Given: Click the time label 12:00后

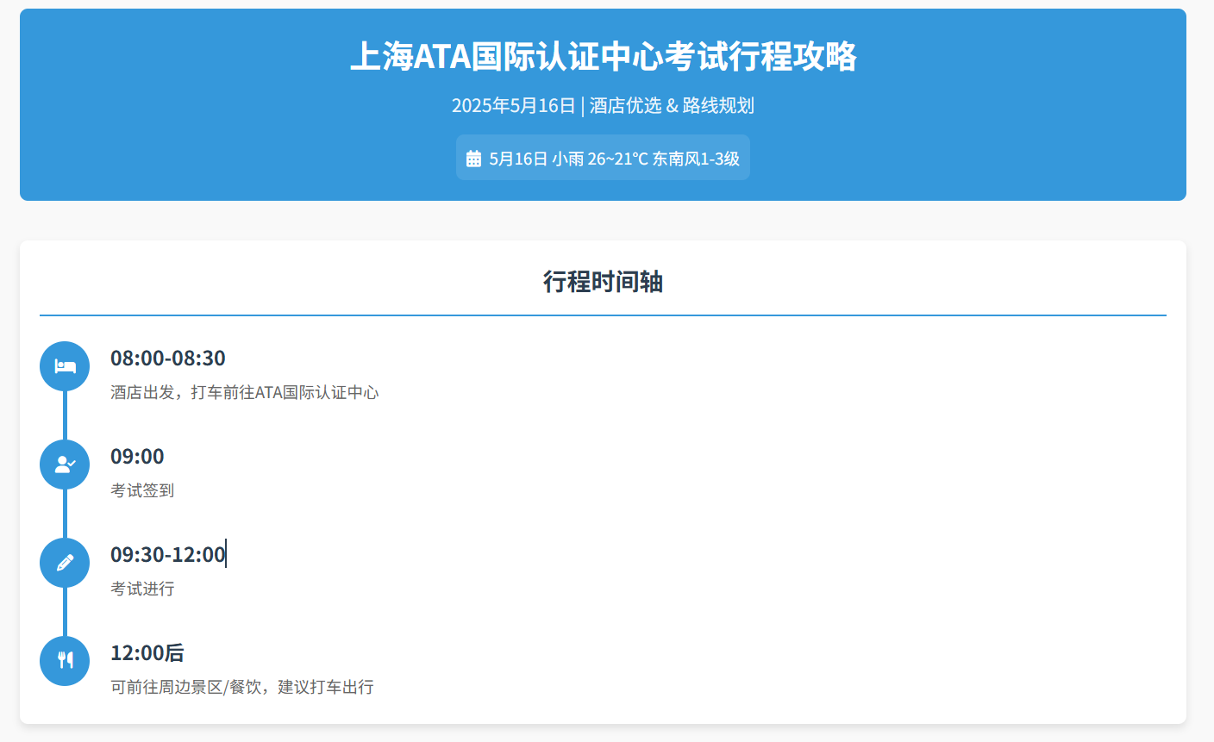Looking at the screenshot, I should [x=147, y=652].
